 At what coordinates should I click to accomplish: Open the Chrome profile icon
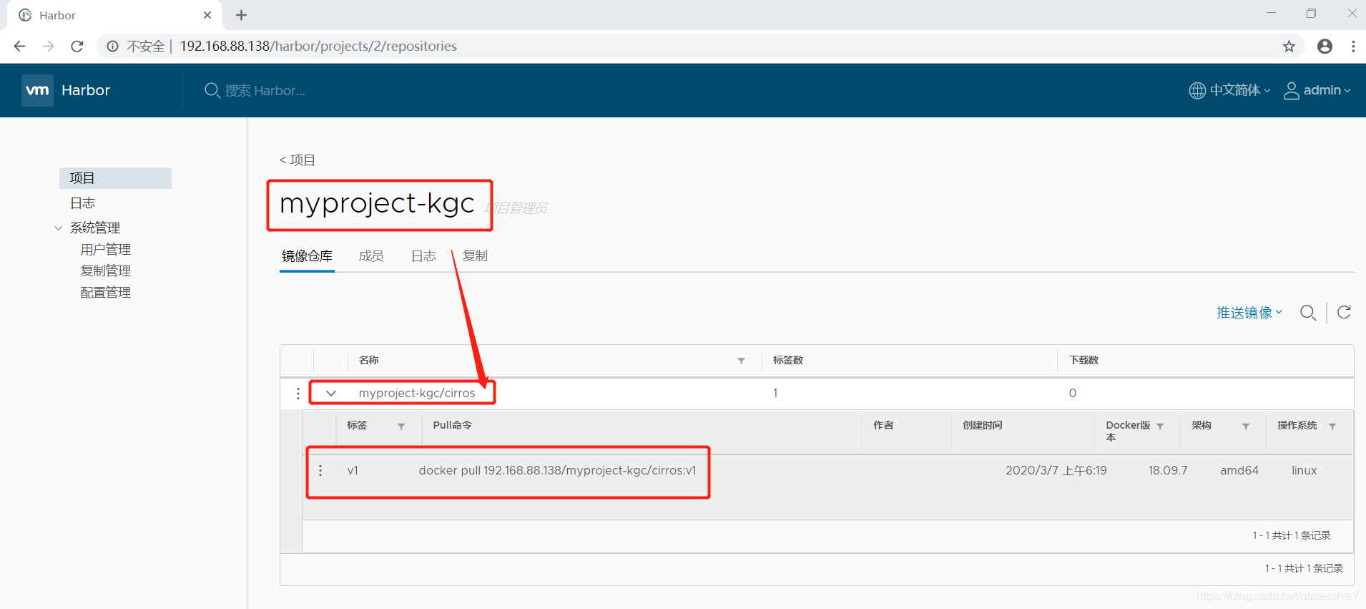pos(1325,47)
